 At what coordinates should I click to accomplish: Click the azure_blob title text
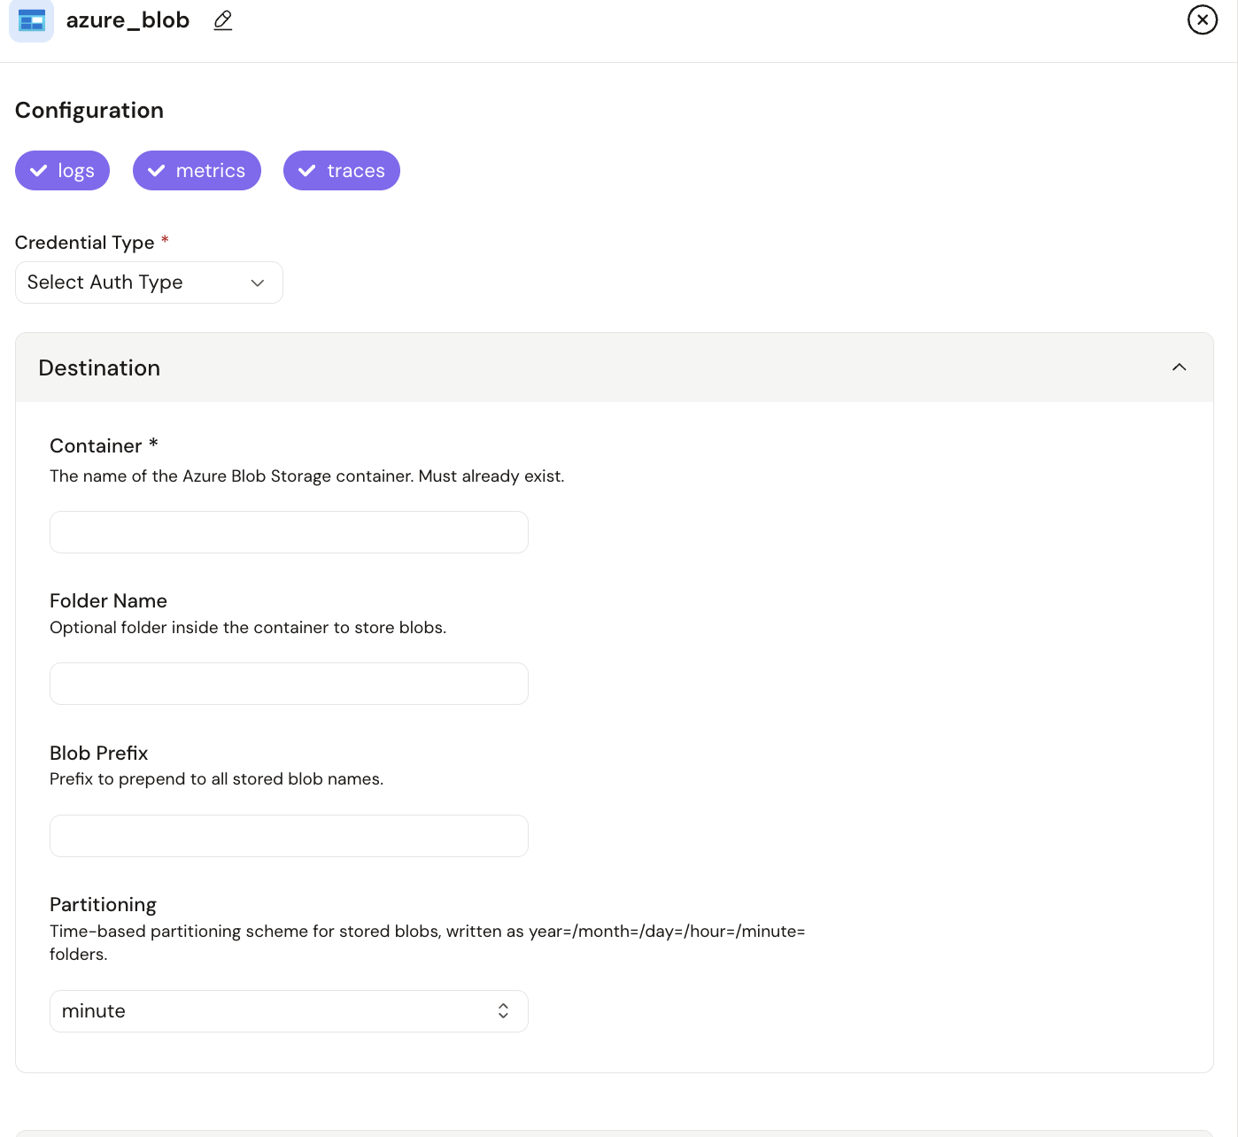coord(128,20)
